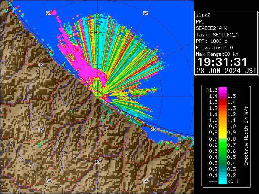Click the "60" range label in the southeast
The height and width of the screenshot is (194, 259).
coord(146,181)
